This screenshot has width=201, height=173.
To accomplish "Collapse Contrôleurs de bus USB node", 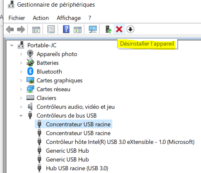I will [21, 116].
